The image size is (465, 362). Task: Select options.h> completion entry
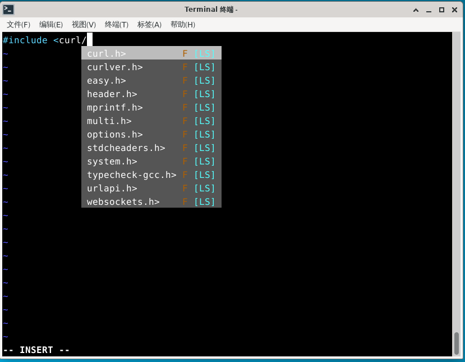[151, 134]
